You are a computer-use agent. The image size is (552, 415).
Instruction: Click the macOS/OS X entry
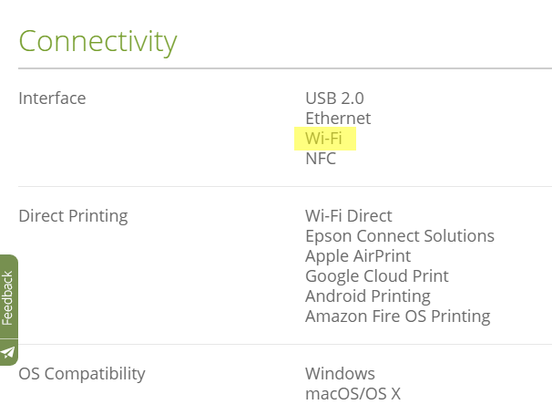tap(353, 394)
